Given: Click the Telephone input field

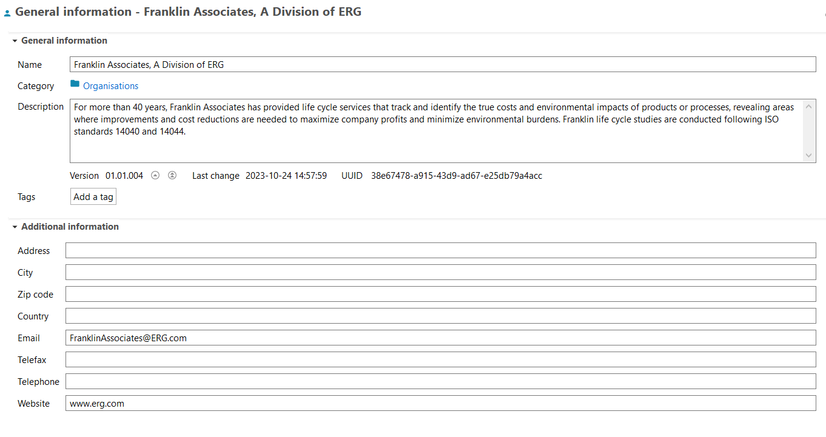Looking at the screenshot, I should pyautogui.click(x=440, y=381).
